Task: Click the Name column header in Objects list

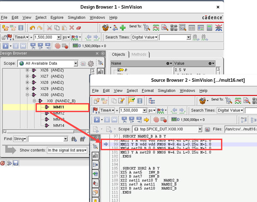Action: coord(142,63)
